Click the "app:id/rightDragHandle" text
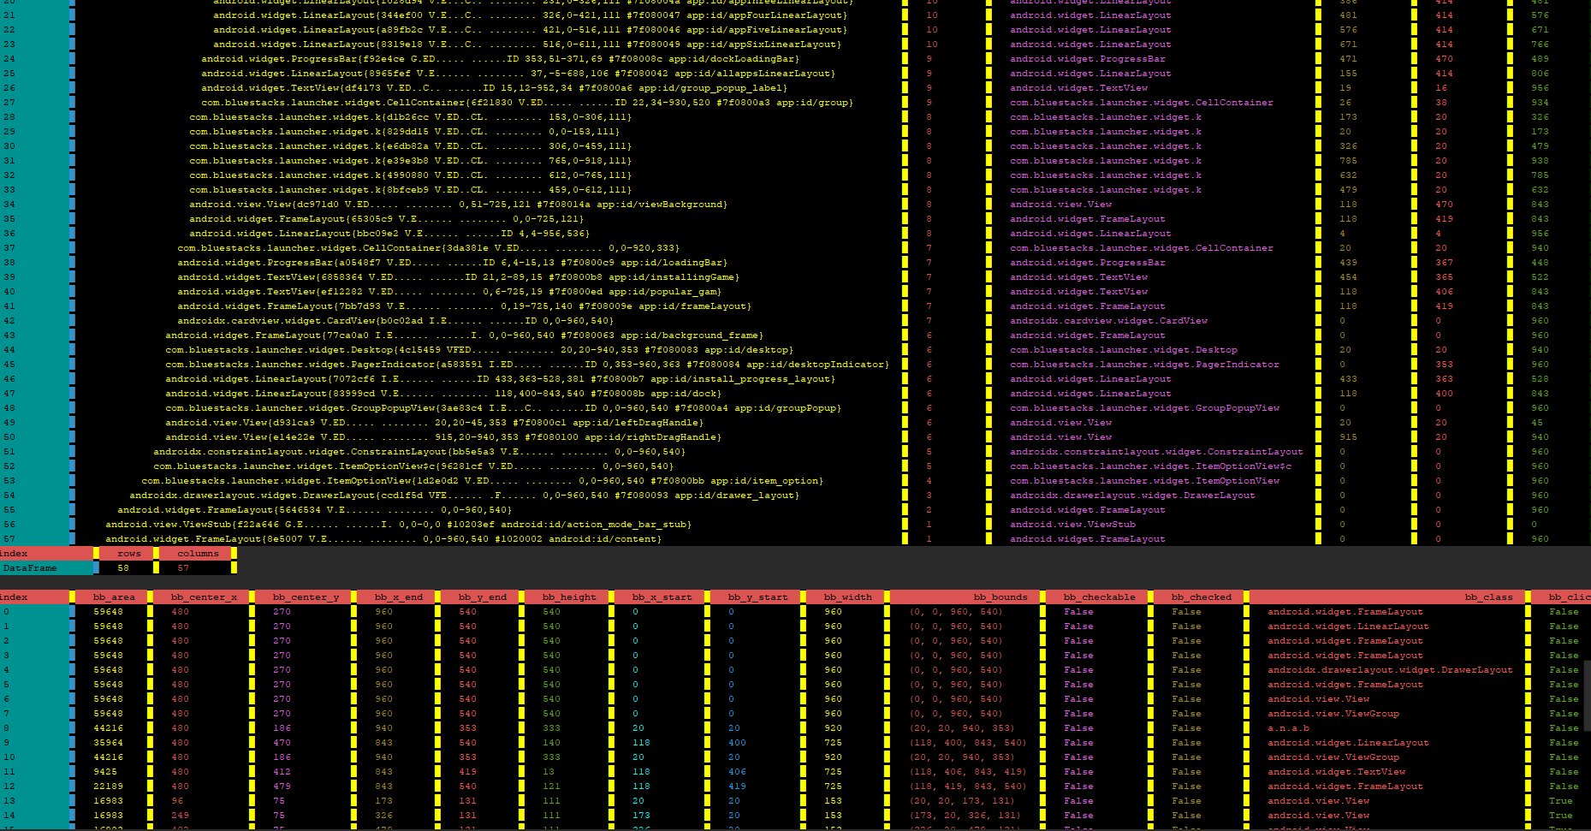Viewport: 1591px width, 831px height. click(x=652, y=436)
